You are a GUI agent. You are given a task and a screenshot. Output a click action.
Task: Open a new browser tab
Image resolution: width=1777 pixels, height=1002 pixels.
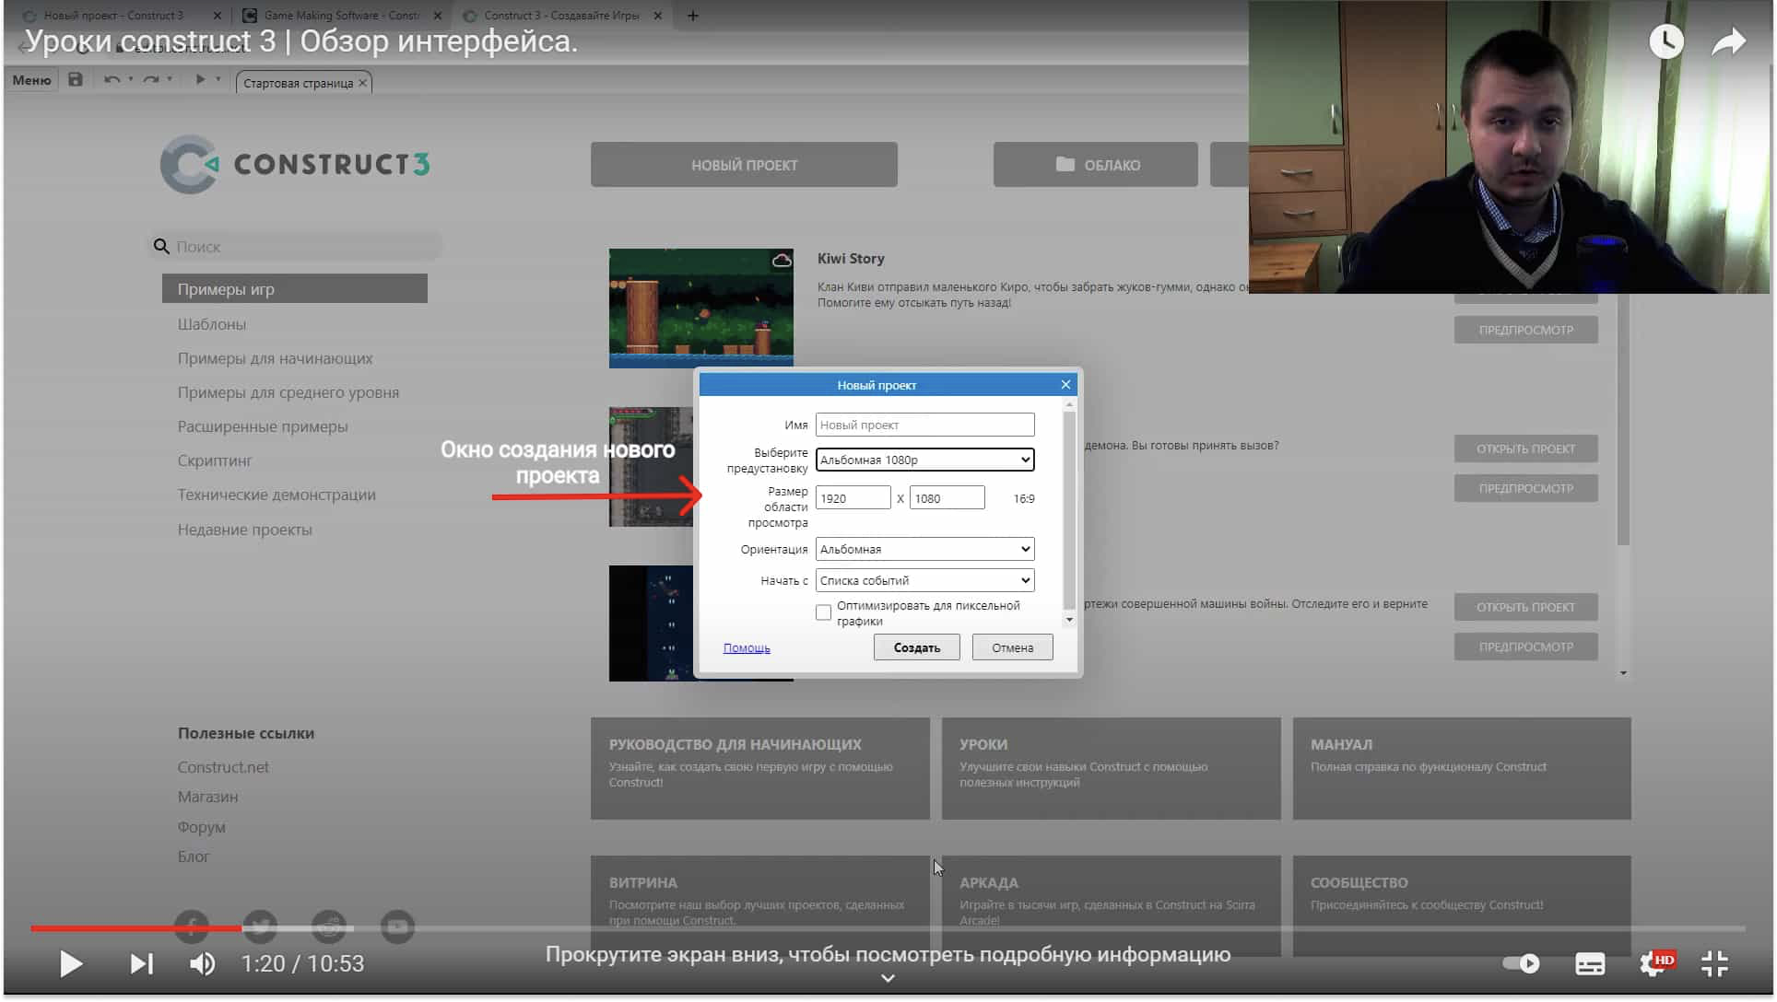[x=693, y=16]
